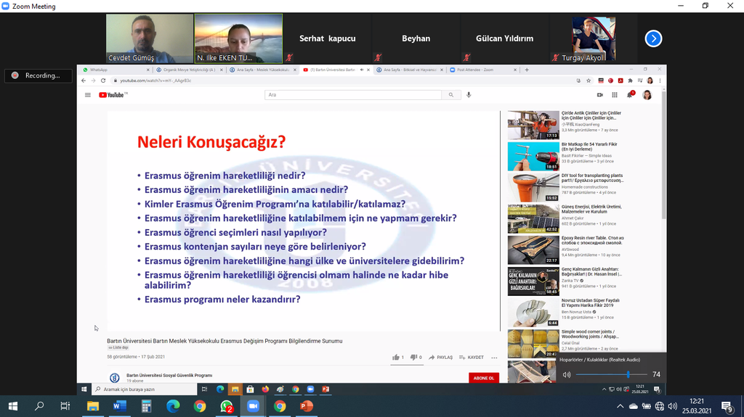Image resolution: width=744 pixels, height=417 pixels.
Task: Click the browser forward arrow
Action: [x=93, y=80]
